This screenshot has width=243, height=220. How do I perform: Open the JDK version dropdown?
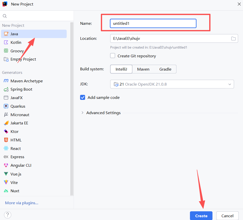point(172,84)
